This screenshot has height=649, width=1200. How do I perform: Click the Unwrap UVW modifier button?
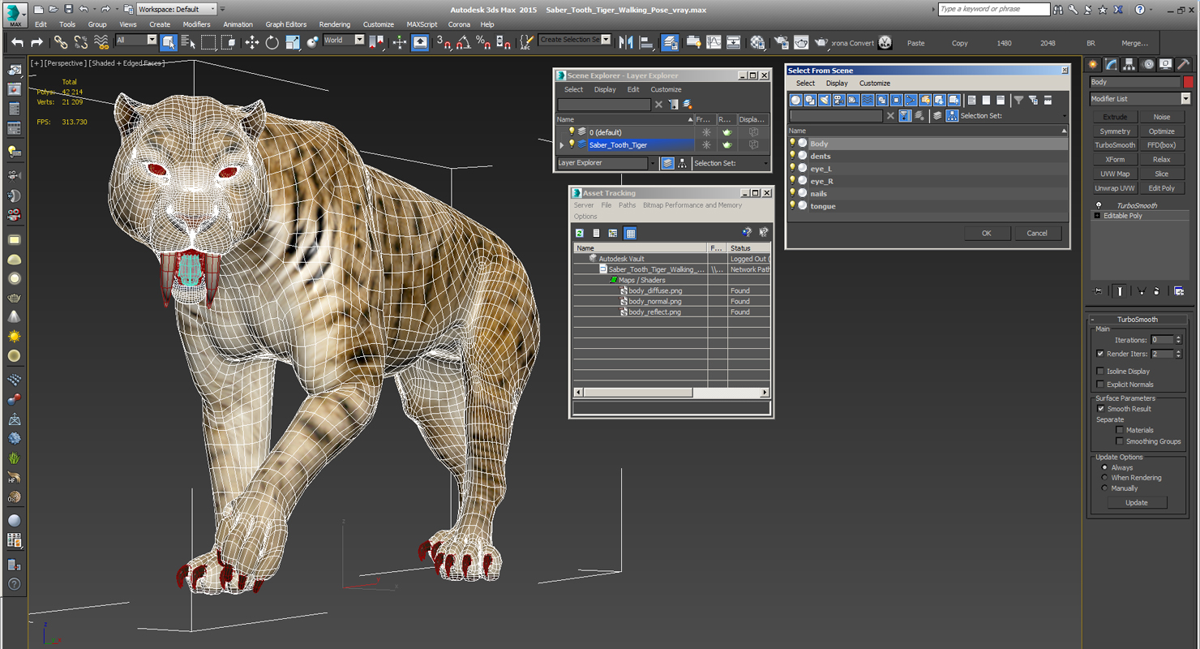[1115, 188]
